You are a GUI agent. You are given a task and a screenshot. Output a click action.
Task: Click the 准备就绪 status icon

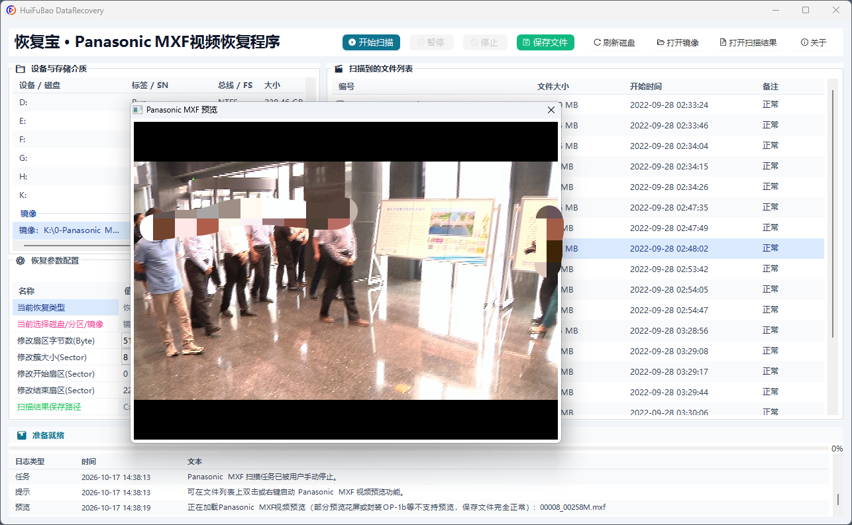[22, 436]
